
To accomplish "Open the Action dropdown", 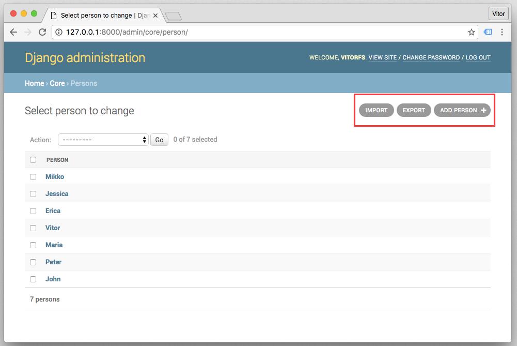I will (103, 140).
